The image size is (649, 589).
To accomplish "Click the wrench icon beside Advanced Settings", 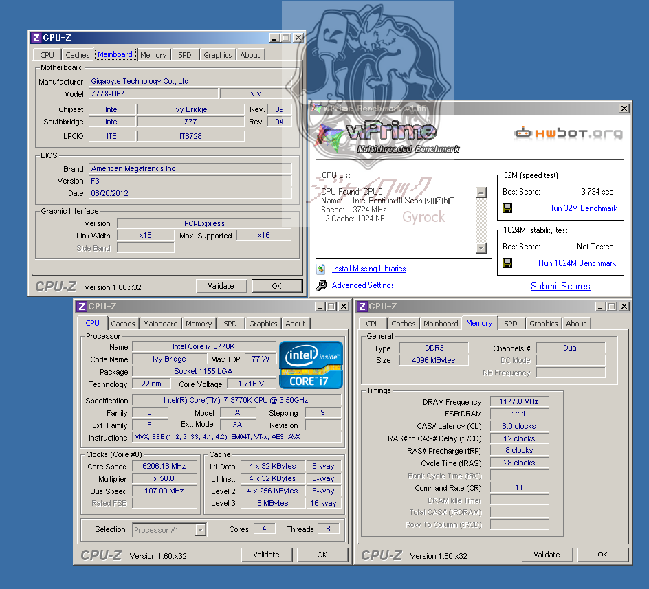I will coord(321,286).
